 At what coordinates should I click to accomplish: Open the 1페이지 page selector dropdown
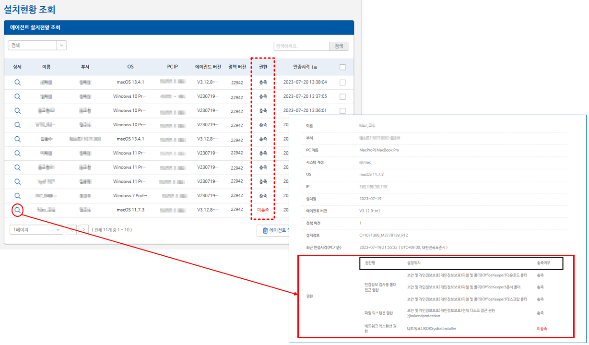pyautogui.click(x=58, y=230)
